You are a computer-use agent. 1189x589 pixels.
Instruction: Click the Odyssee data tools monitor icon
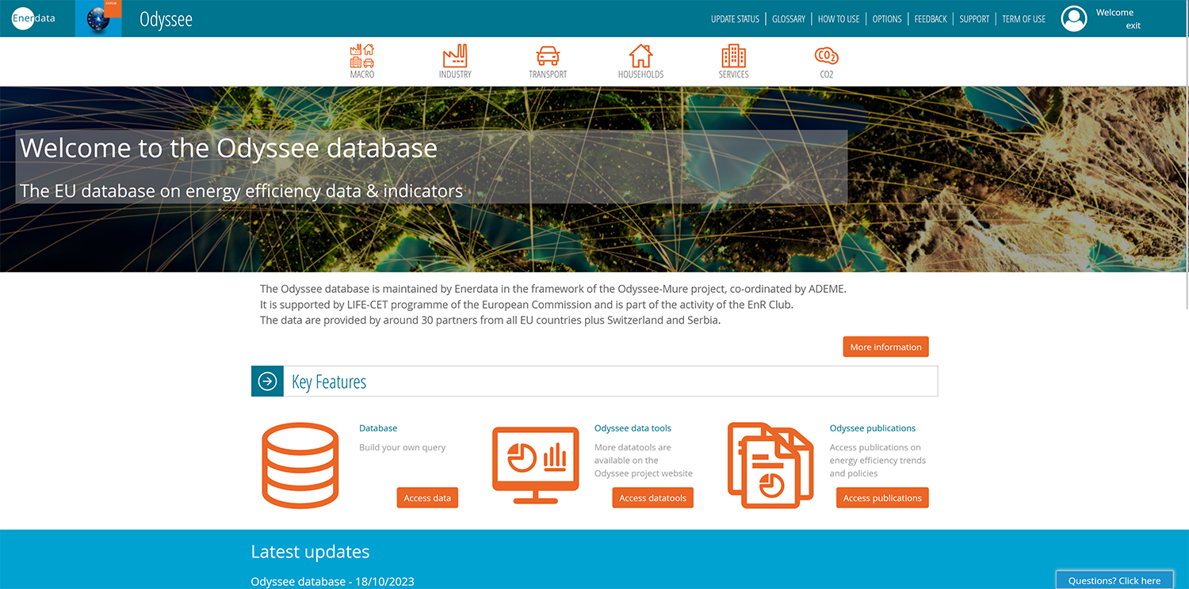tap(537, 465)
